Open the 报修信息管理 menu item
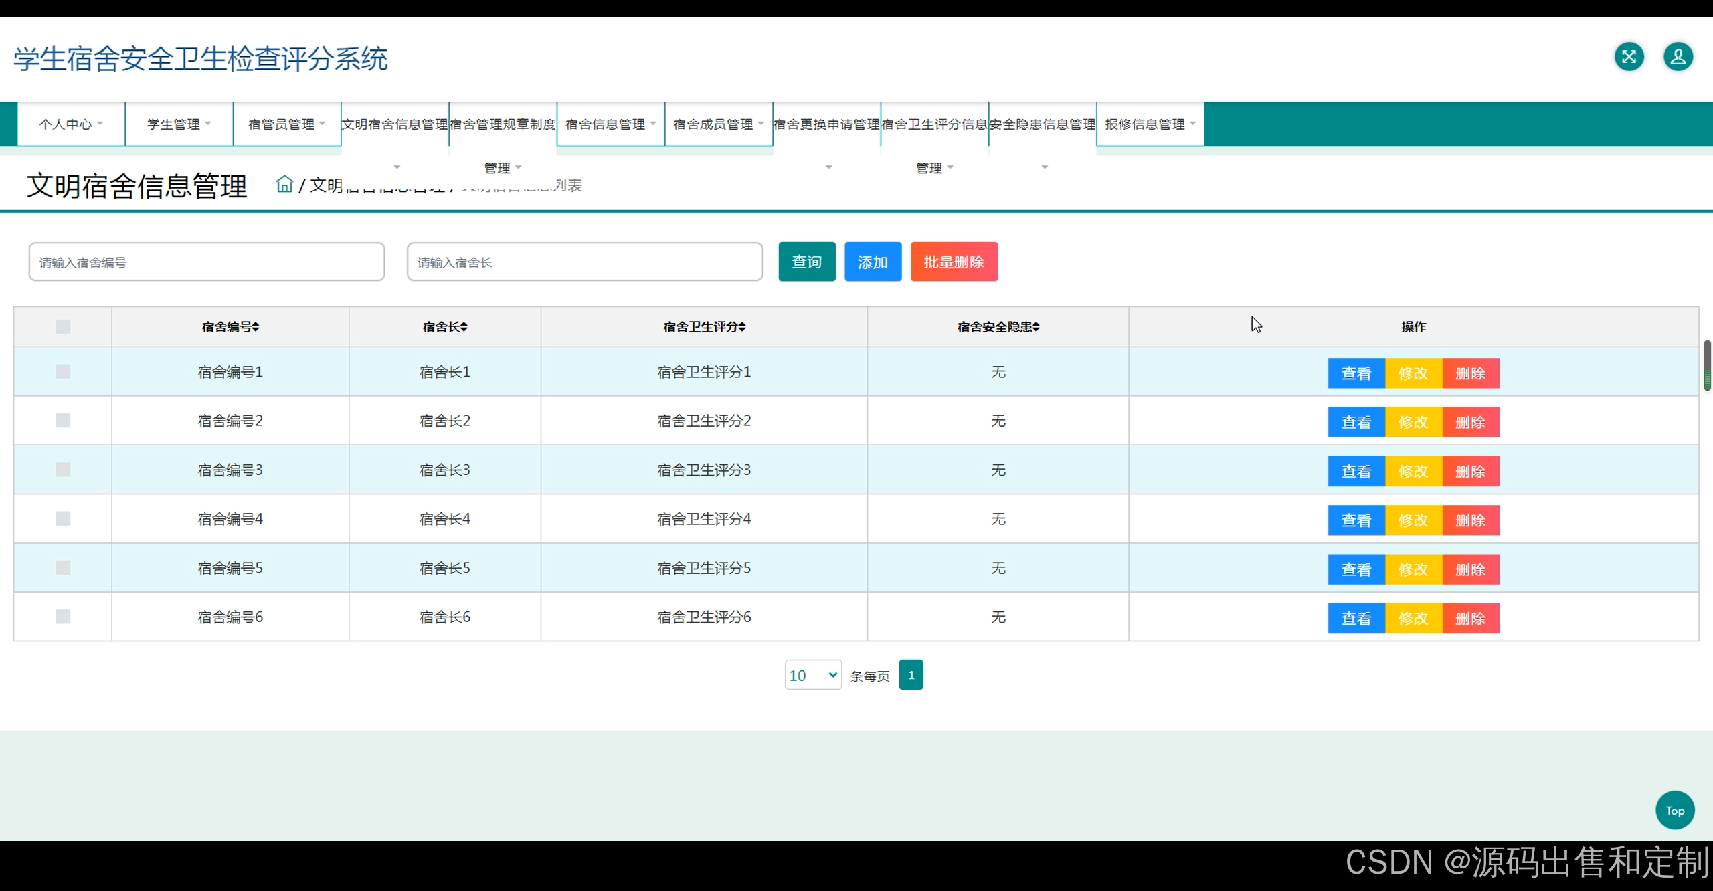Screen dimensions: 1713x891 tap(1150, 124)
